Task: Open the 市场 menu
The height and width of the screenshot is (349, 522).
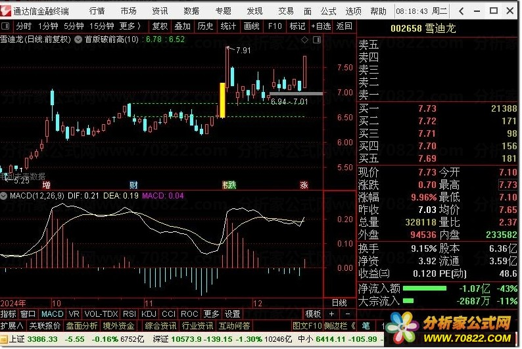Action: coord(128,11)
